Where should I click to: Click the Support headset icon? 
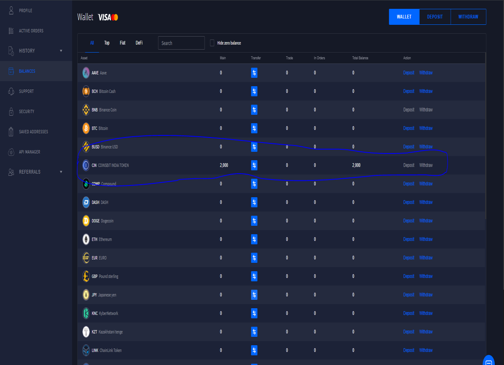[x=11, y=91]
